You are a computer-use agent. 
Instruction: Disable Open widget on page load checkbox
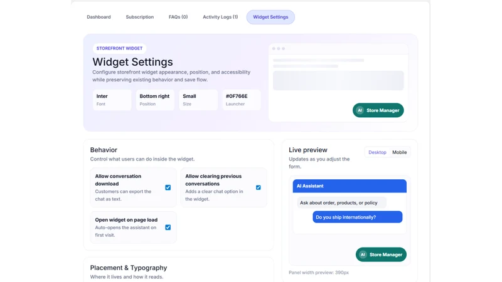[x=168, y=227]
